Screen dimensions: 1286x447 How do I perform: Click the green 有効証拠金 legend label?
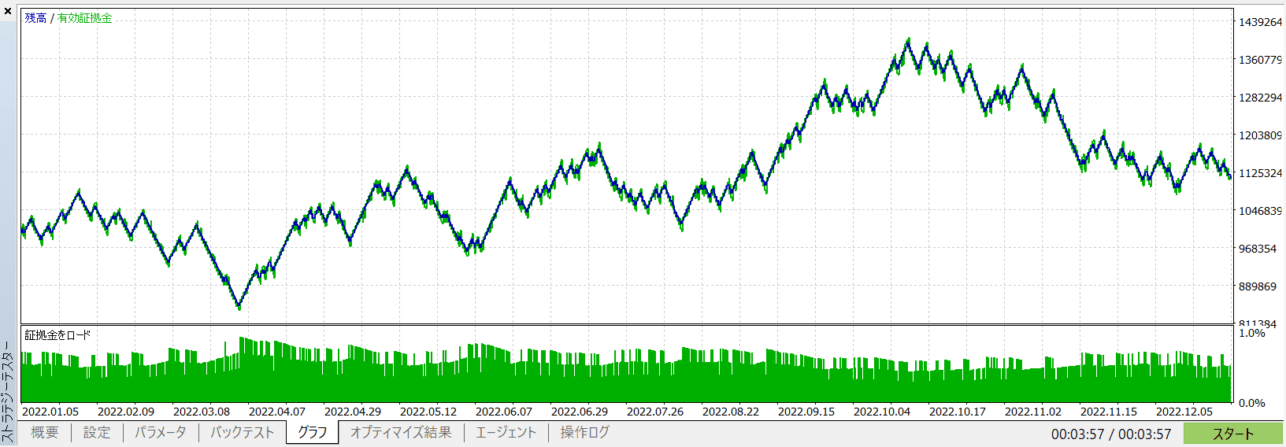84,18
